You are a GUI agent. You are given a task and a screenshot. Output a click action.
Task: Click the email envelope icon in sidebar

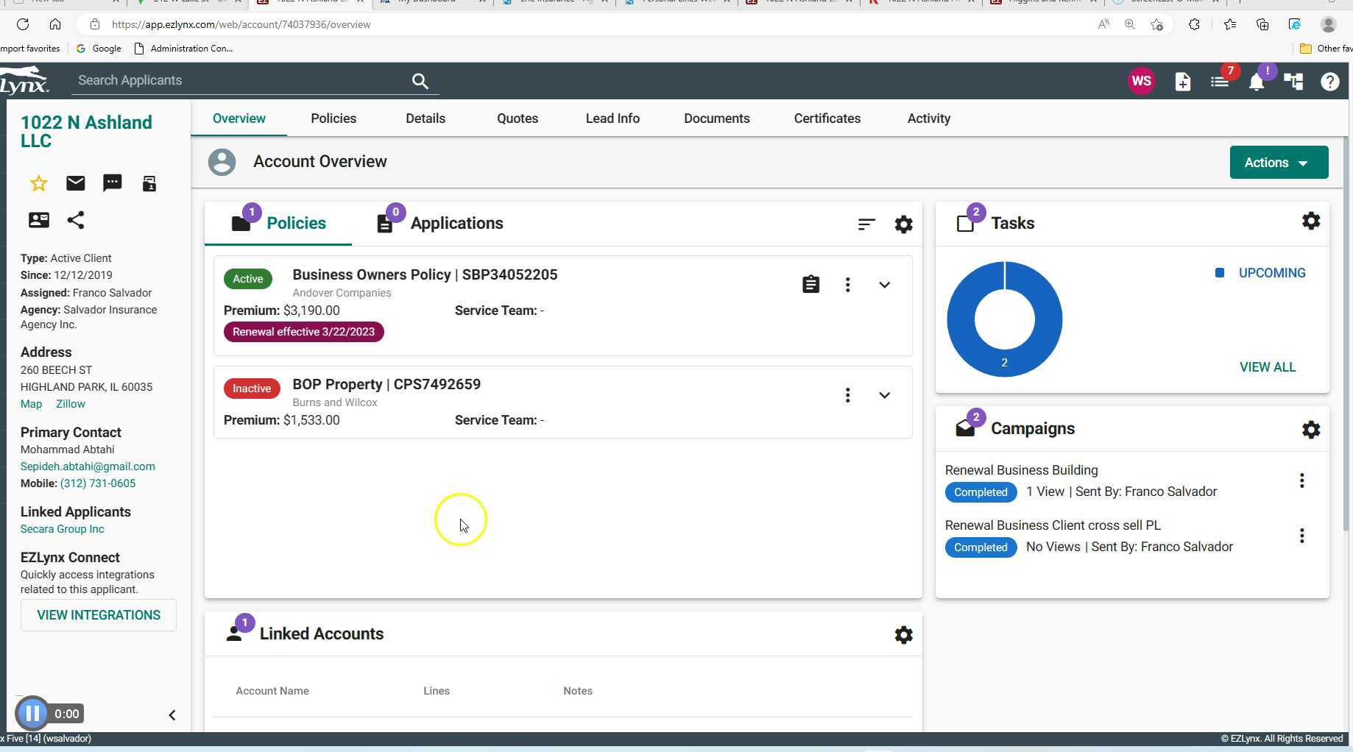pos(75,183)
